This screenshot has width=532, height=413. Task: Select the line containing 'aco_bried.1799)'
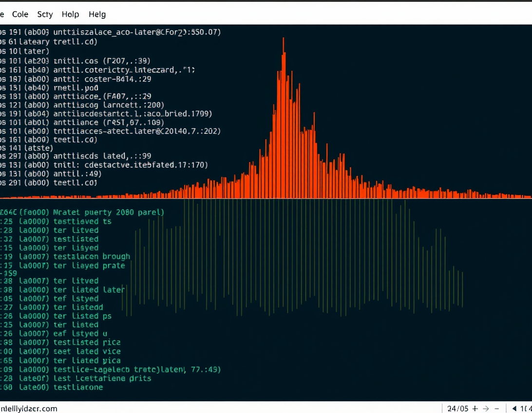click(106, 113)
